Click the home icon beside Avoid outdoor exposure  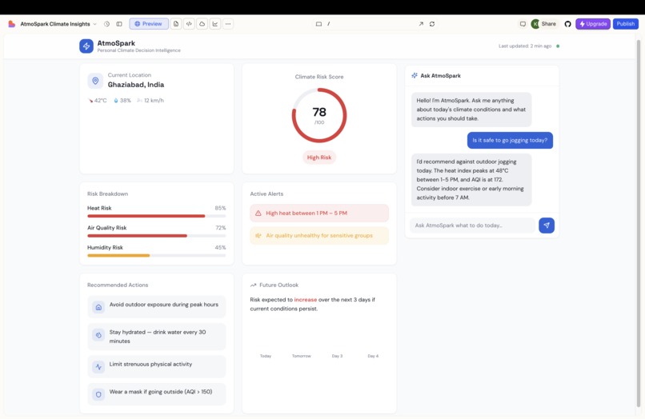pyautogui.click(x=98, y=307)
